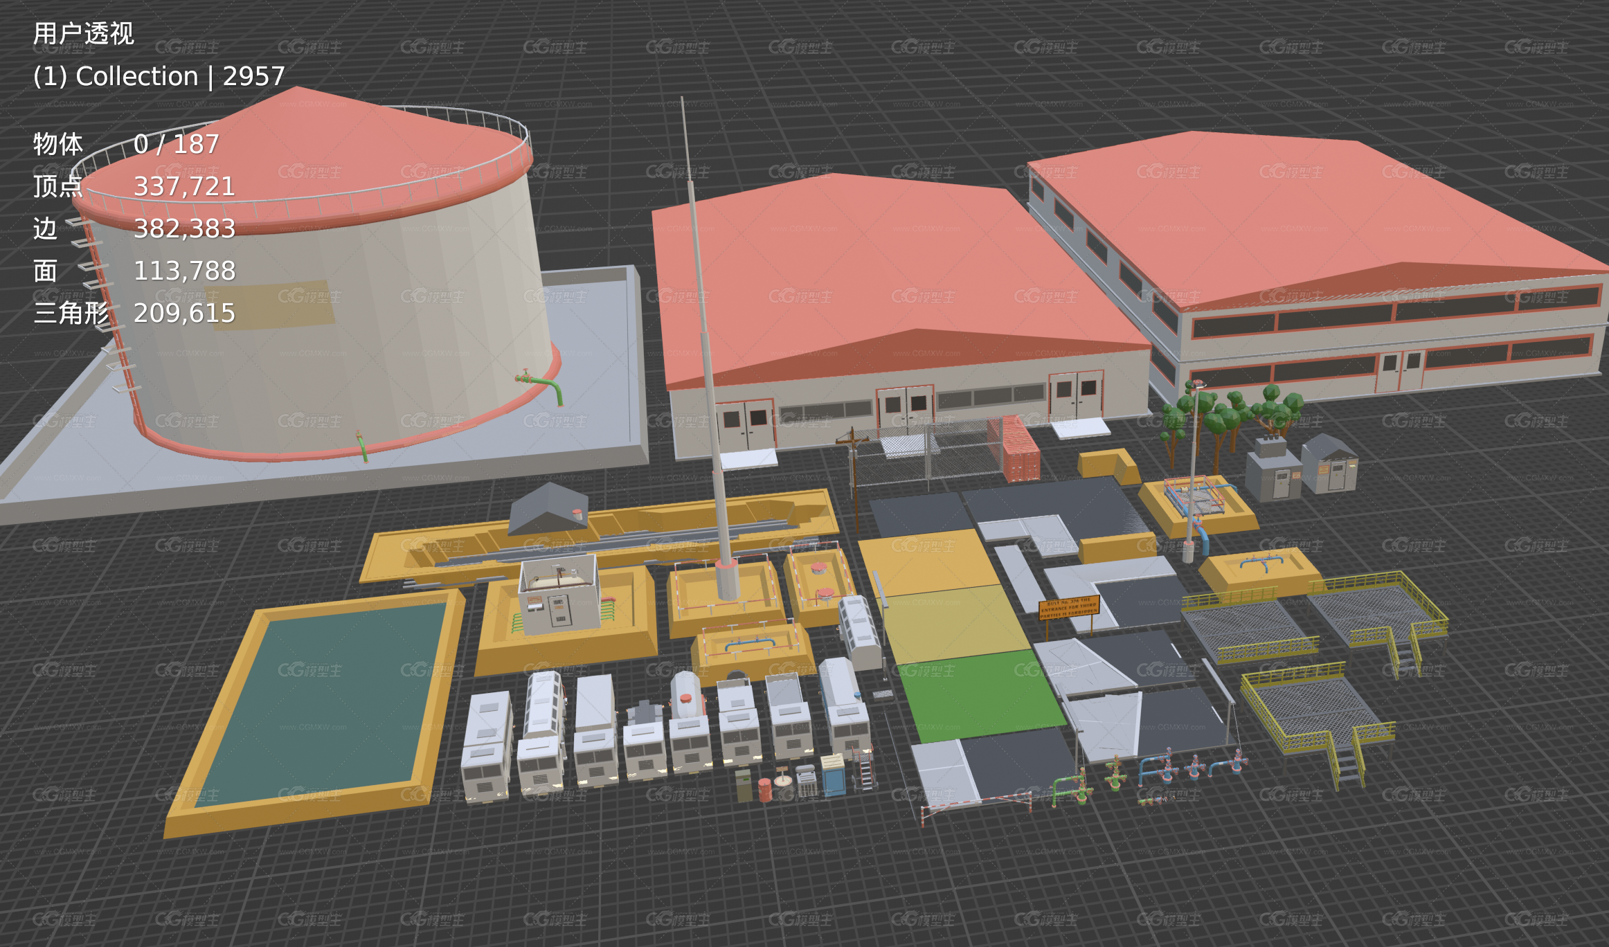Select the blue portable toilet cabin
Viewport: 1609px width, 947px height.
(x=834, y=775)
